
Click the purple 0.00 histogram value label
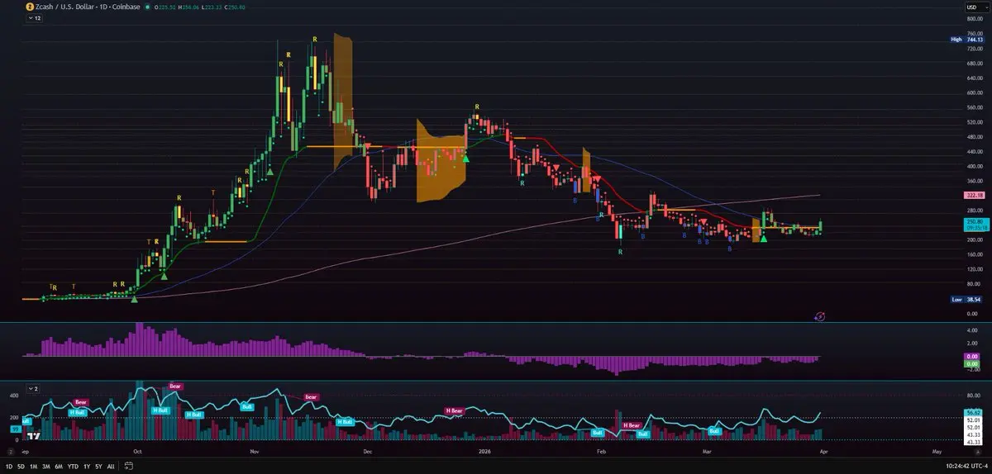tap(972, 356)
